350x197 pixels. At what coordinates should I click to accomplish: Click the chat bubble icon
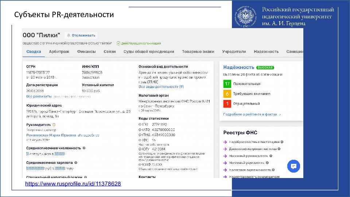[x=293, y=166]
